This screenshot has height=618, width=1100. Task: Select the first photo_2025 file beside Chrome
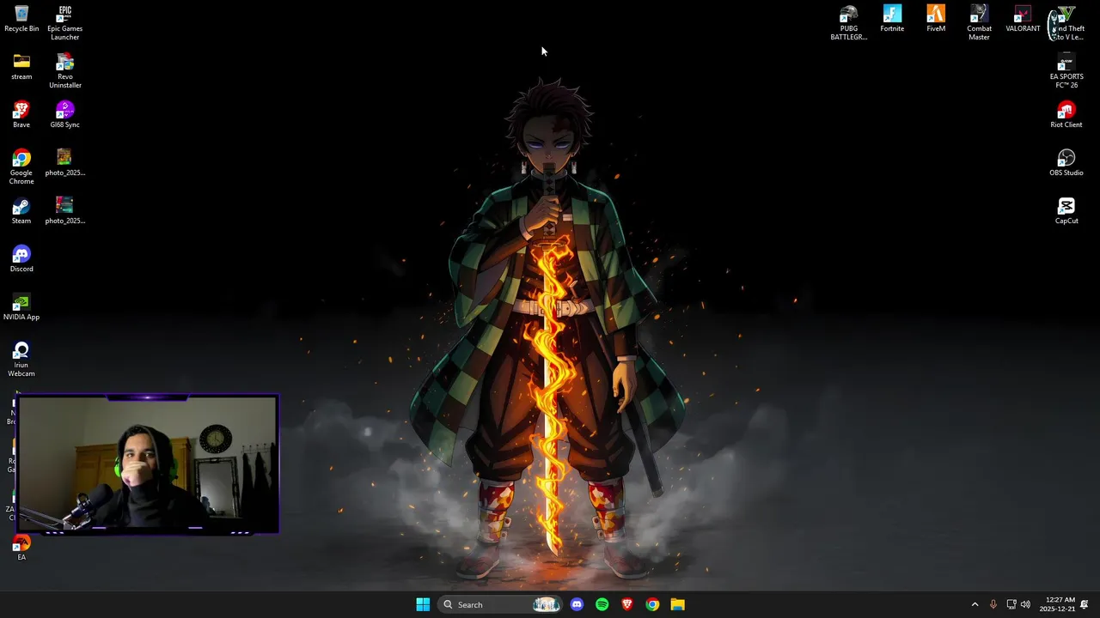(65, 163)
